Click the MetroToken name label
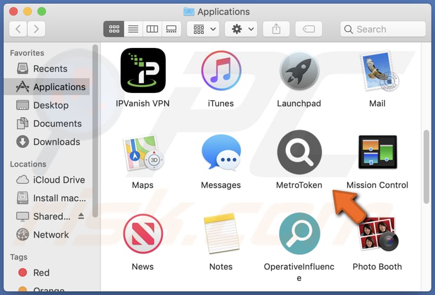This screenshot has height=295, width=435. point(299,185)
